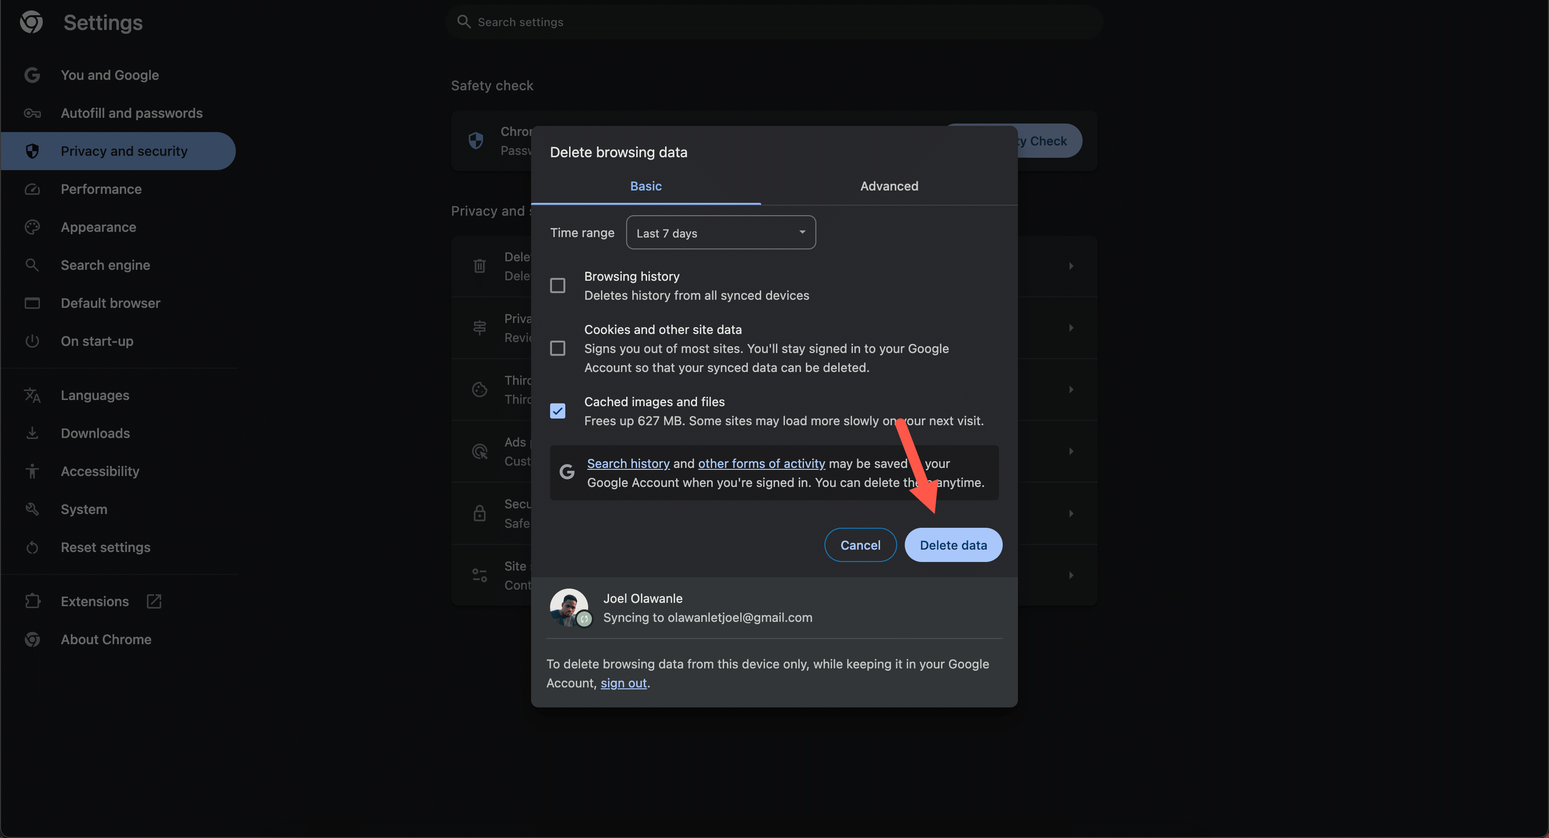Click the translate icon for Languages
Screen dimensions: 1549x838
click(x=32, y=395)
